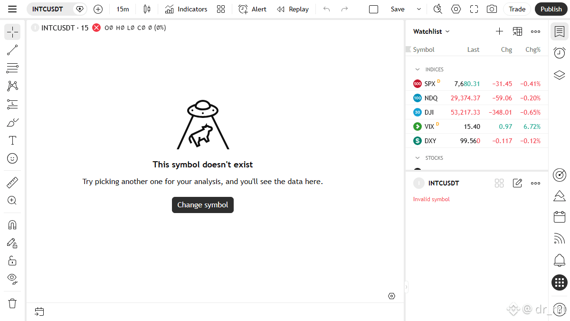Select VIX in watchlist
Image resolution: width=570 pixels, height=321 pixels.
[477, 126]
